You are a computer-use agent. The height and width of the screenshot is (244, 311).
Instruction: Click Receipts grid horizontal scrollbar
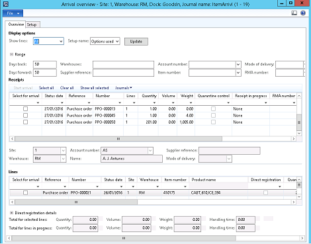[118, 139]
